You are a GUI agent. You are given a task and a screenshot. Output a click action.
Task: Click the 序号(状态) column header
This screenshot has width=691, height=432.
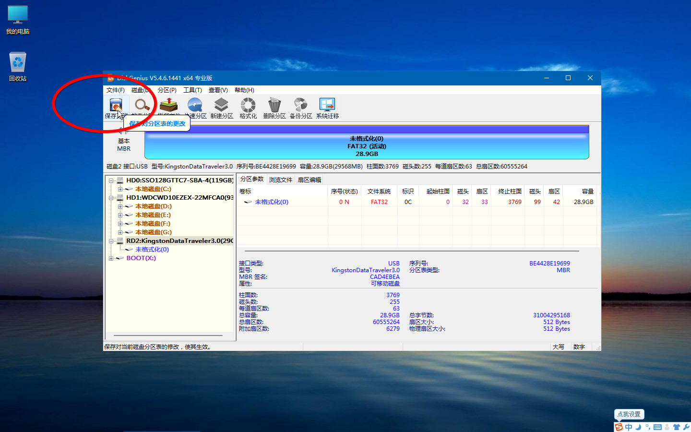click(345, 191)
